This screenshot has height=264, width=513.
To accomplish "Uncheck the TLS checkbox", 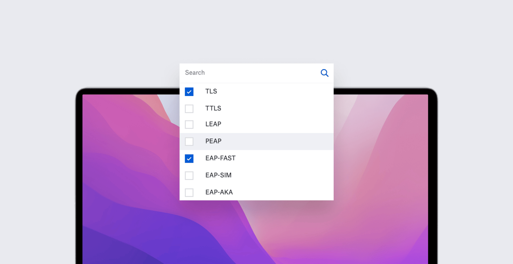I will coord(189,92).
